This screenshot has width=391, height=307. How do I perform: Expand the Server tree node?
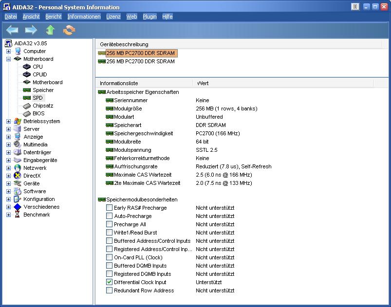8,129
